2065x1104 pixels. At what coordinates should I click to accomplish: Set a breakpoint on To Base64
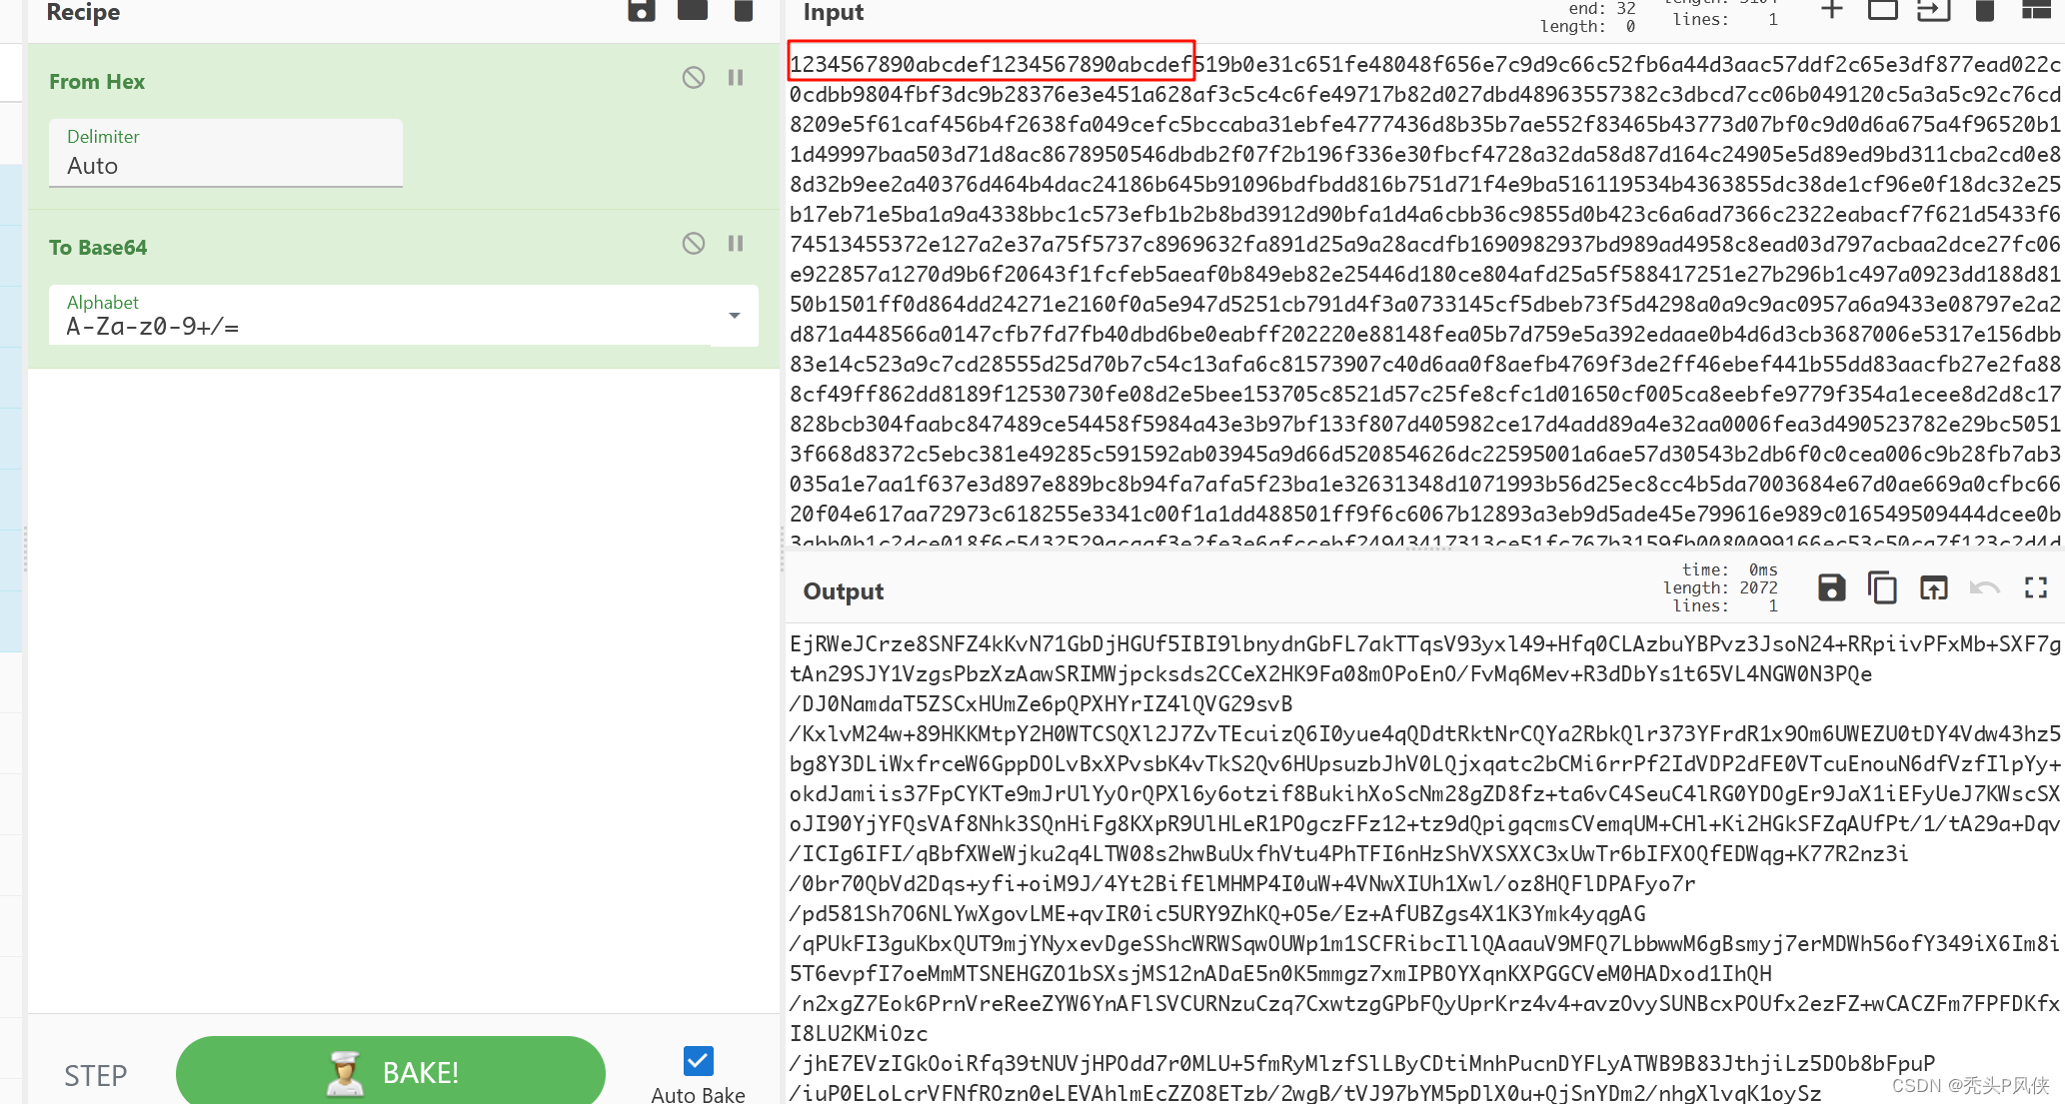click(736, 244)
